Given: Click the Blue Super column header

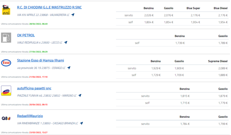Looking at the screenshot, I should click(193, 8).
